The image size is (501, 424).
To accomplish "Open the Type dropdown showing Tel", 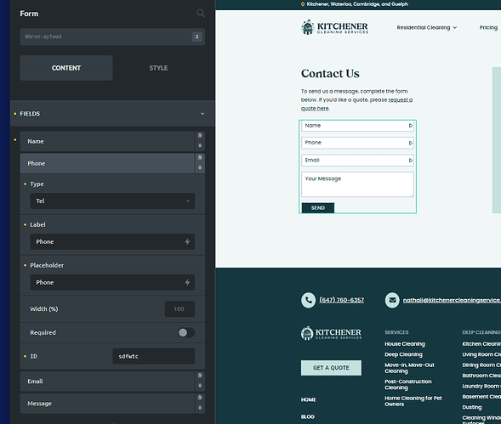I will (112, 201).
